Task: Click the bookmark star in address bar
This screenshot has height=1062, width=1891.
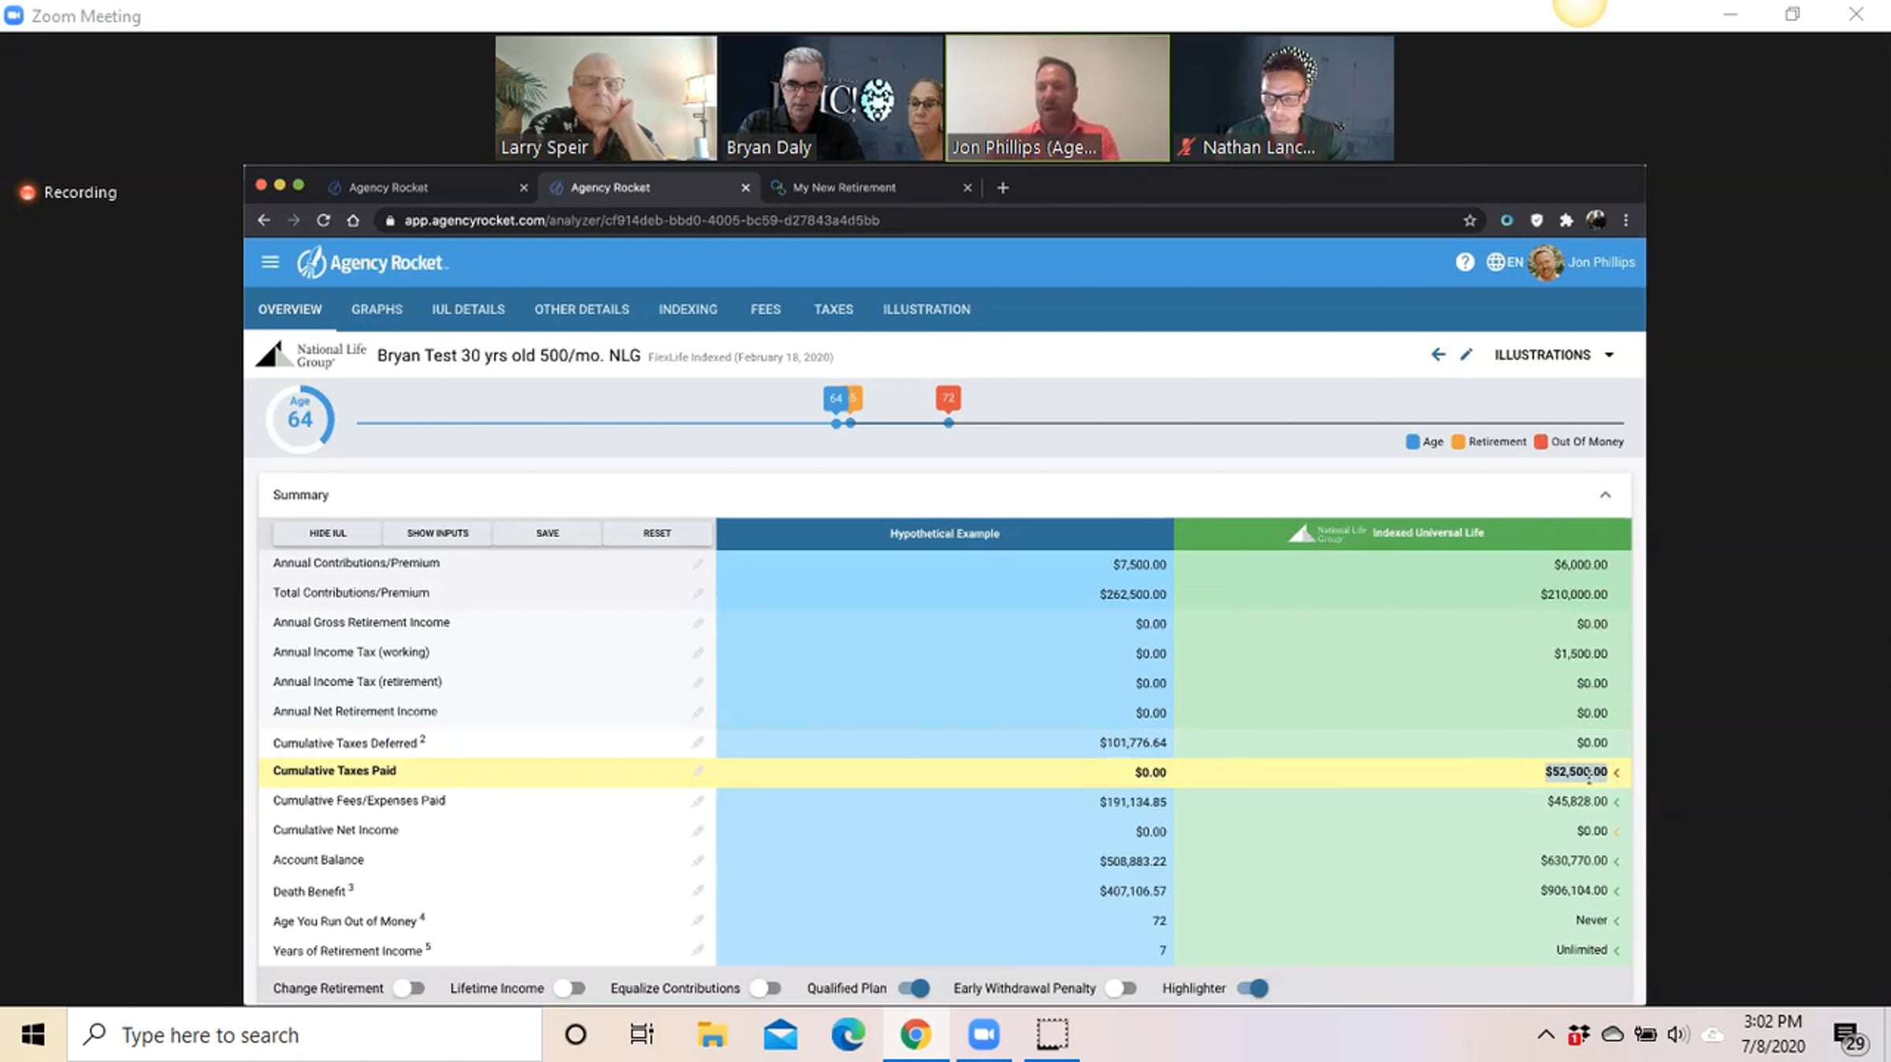Action: point(1469,221)
